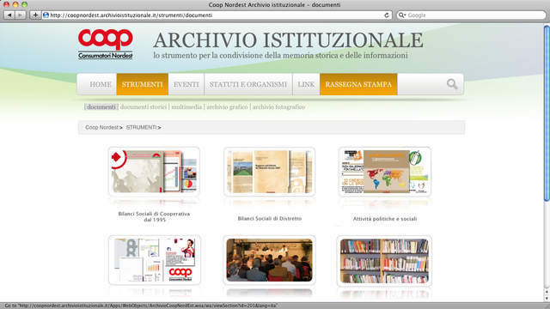Open the thumbnail with charts and Coop logo
This screenshot has height=309, width=550.
[x=155, y=260]
